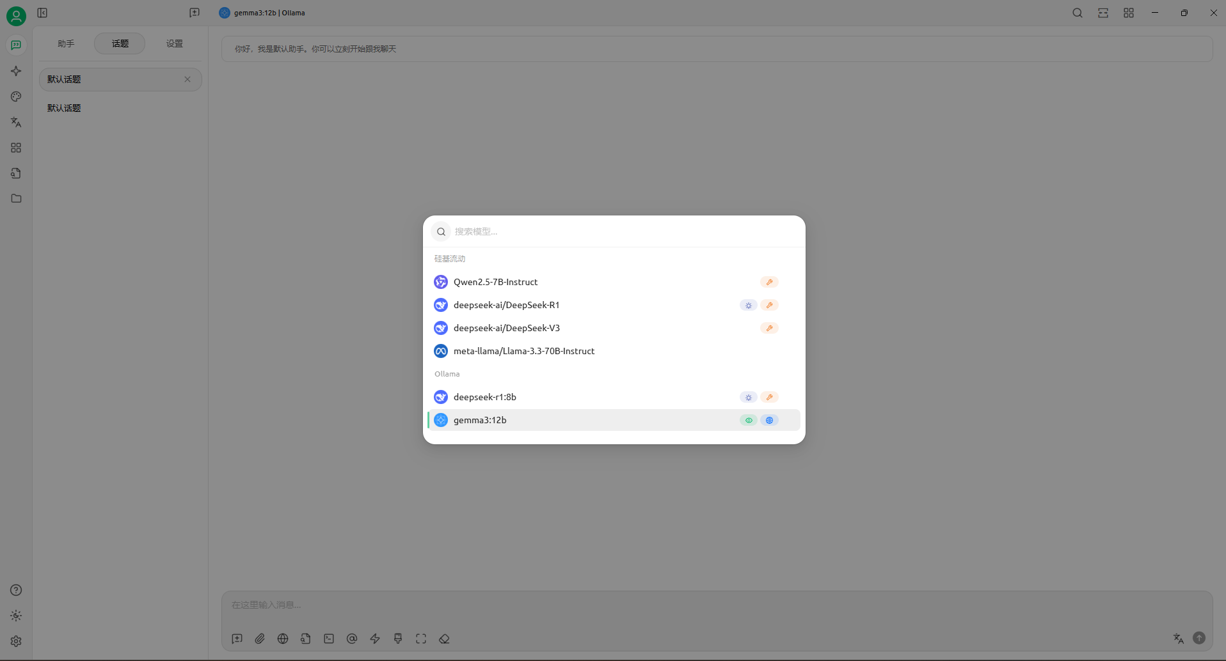Switch to the 助手 tab
This screenshot has height=661, width=1226.
coord(66,43)
